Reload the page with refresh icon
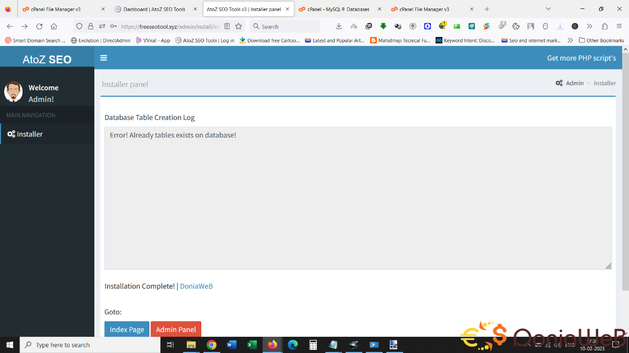This screenshot has width=629, height=353. pyautogui.click(x=39, y=27)
